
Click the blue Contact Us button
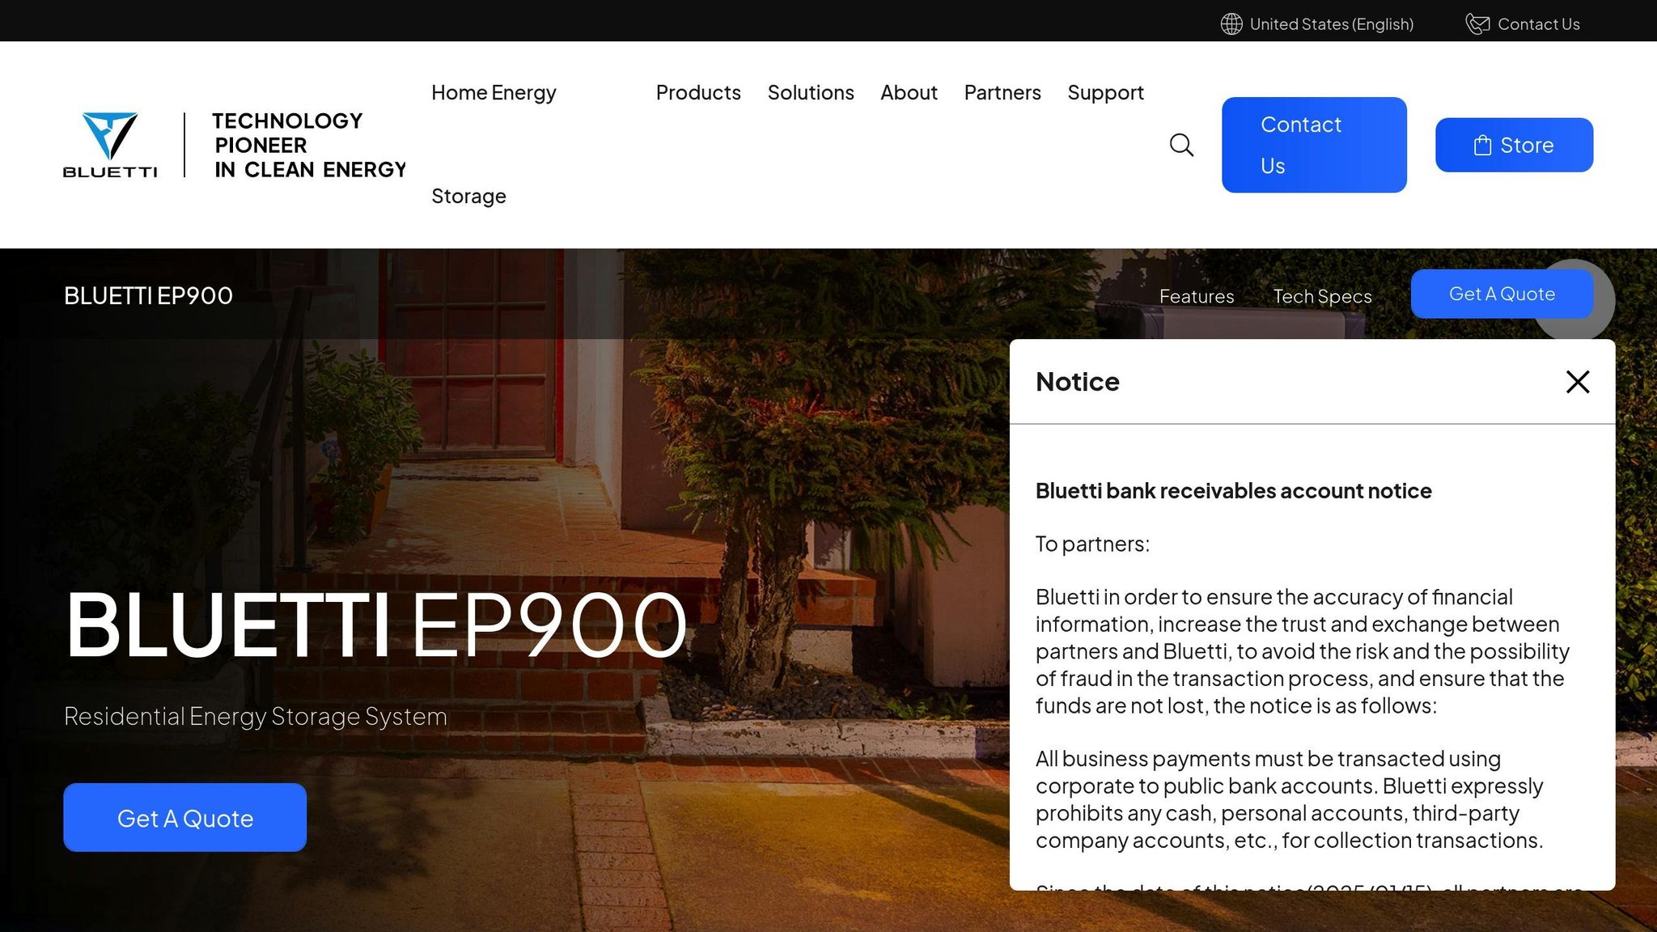[x=1314, y=145]
